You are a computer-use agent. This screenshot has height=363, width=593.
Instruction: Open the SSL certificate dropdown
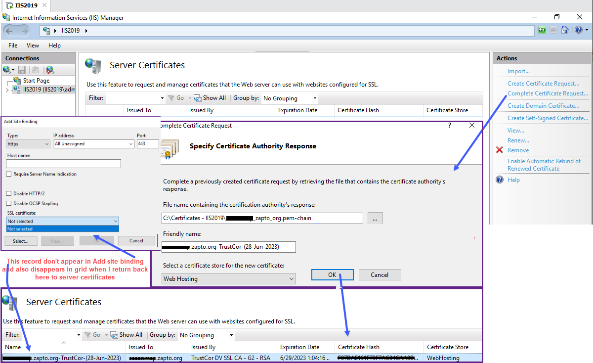click(63, 221)
